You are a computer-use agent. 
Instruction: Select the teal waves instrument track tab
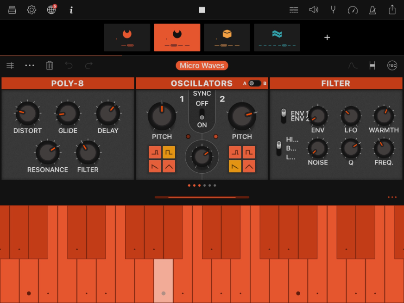277,37
